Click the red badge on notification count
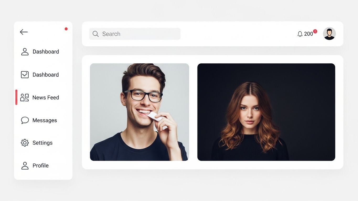358x201 pixels. click(315, 31)
